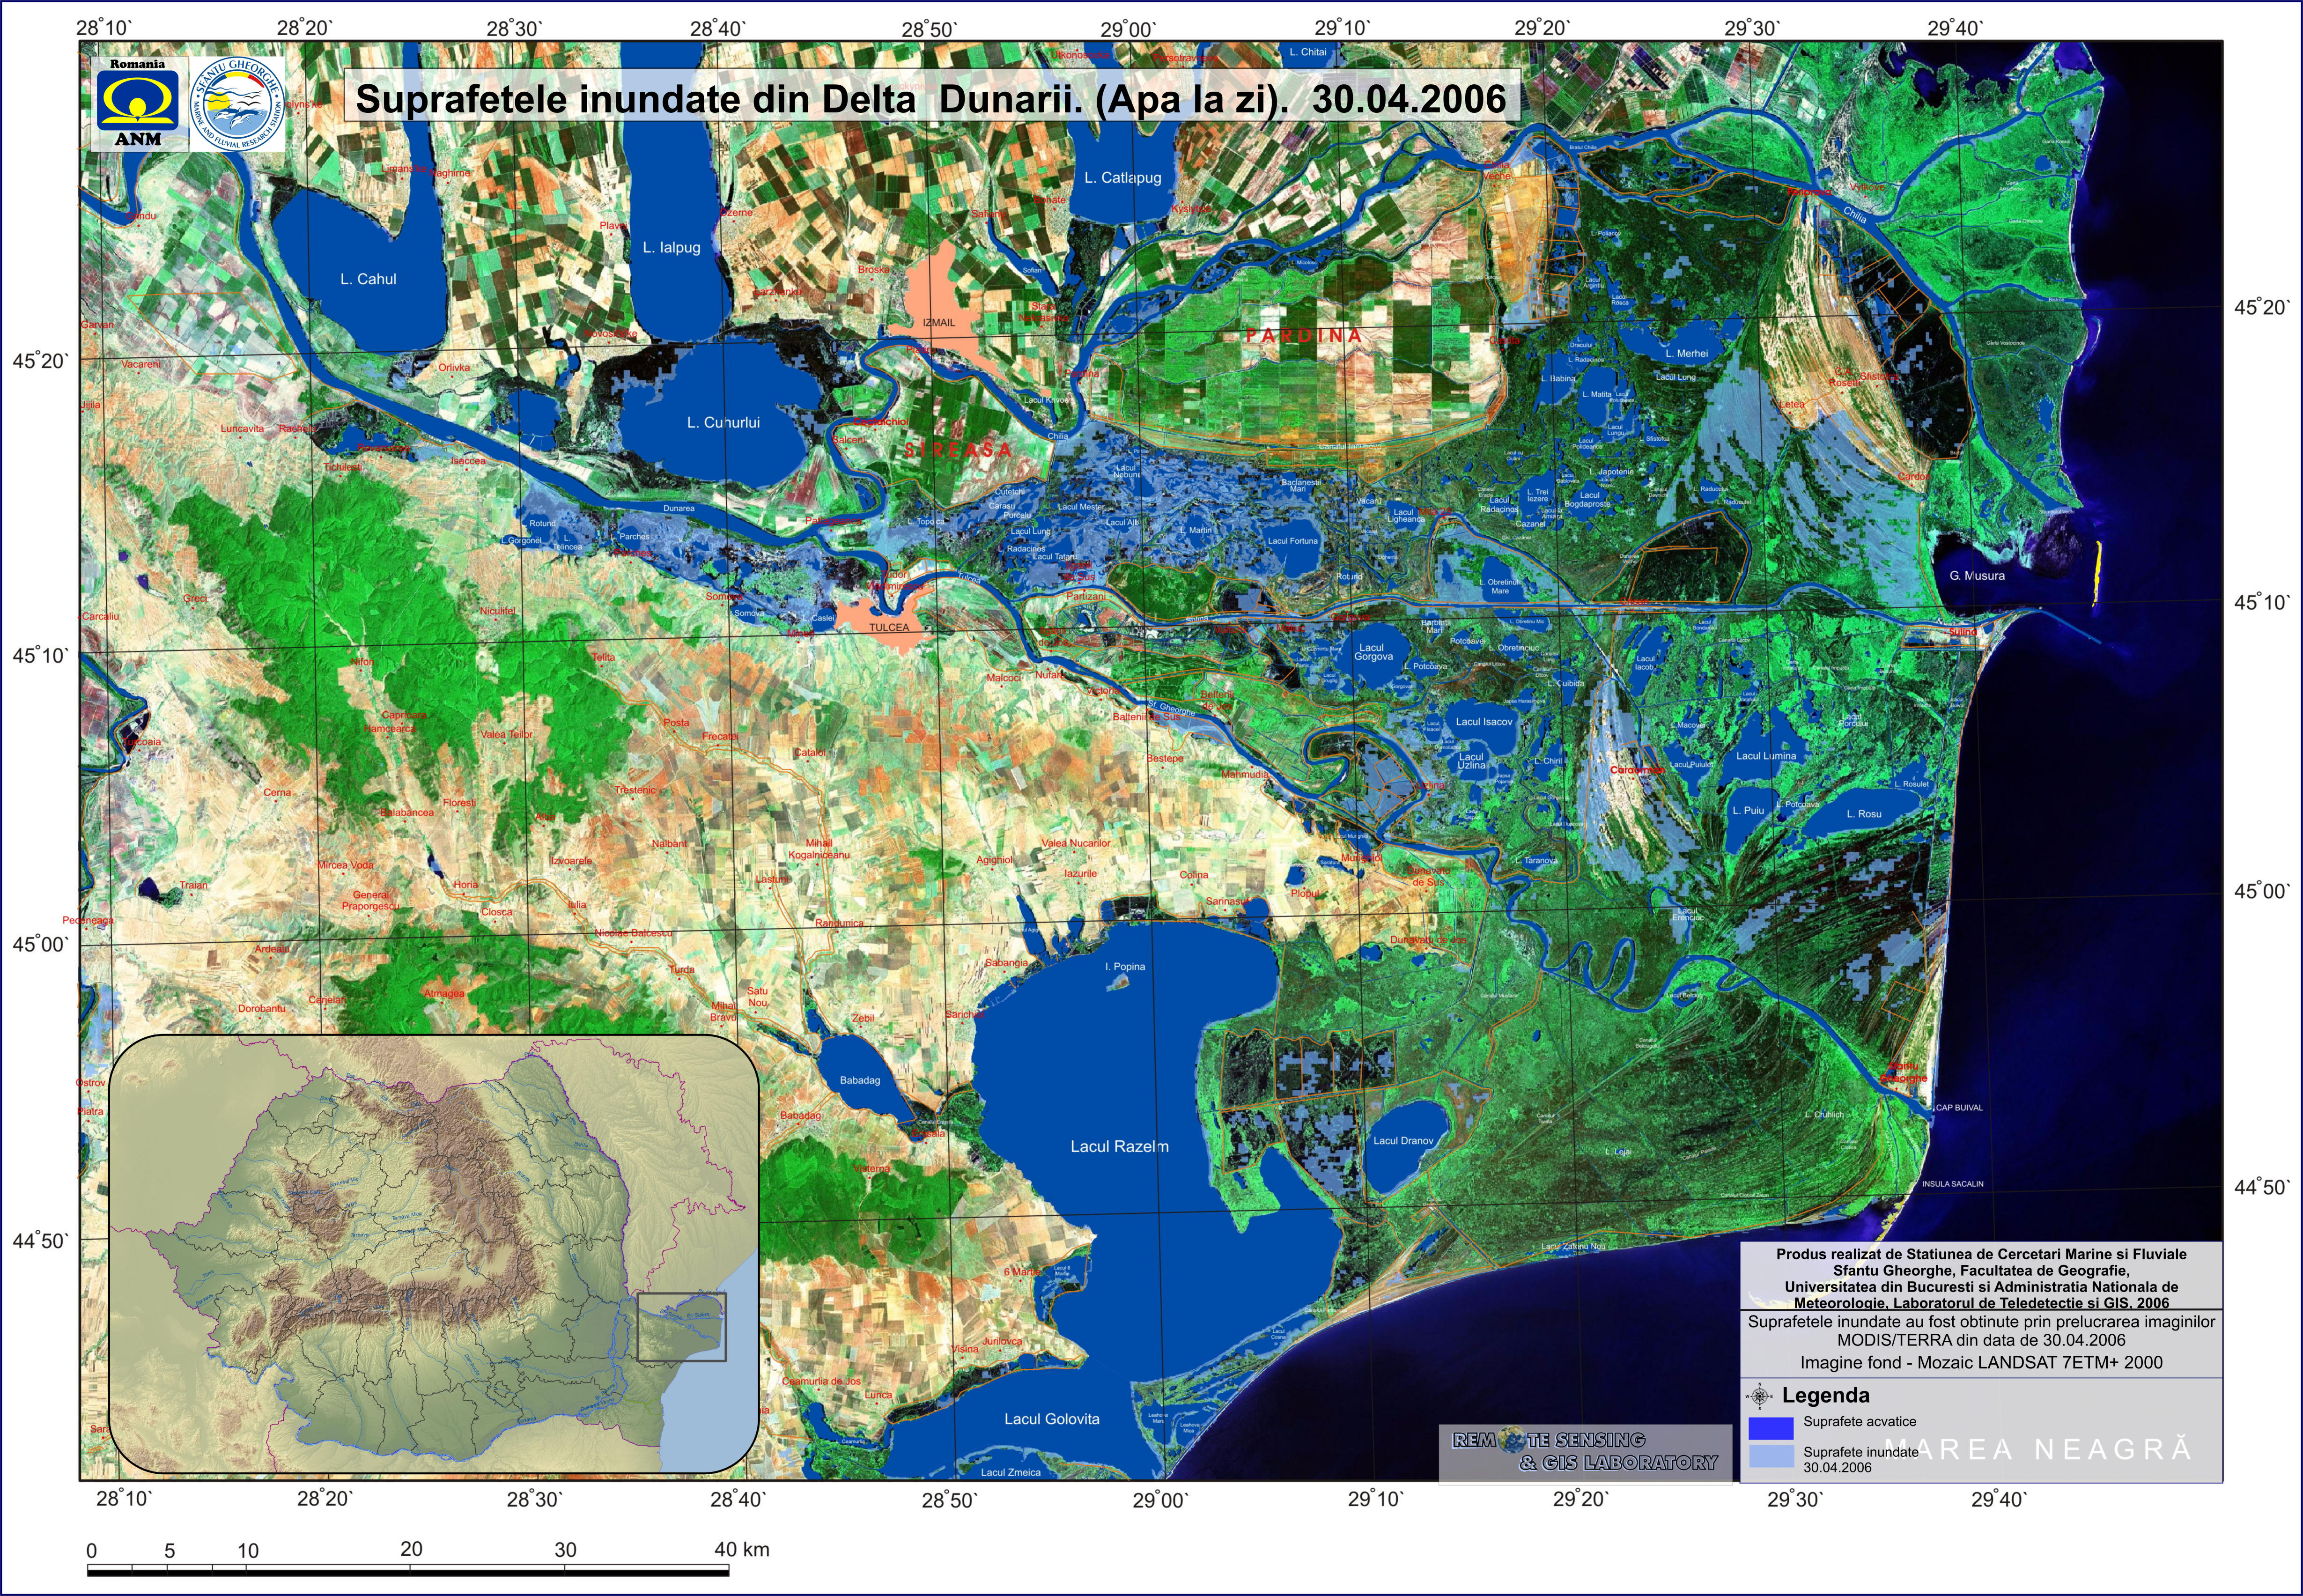Click the 'CAP BUIVAL' label
Viewport: 2303px width, 1596px height.
(x=1959, y=1107)
